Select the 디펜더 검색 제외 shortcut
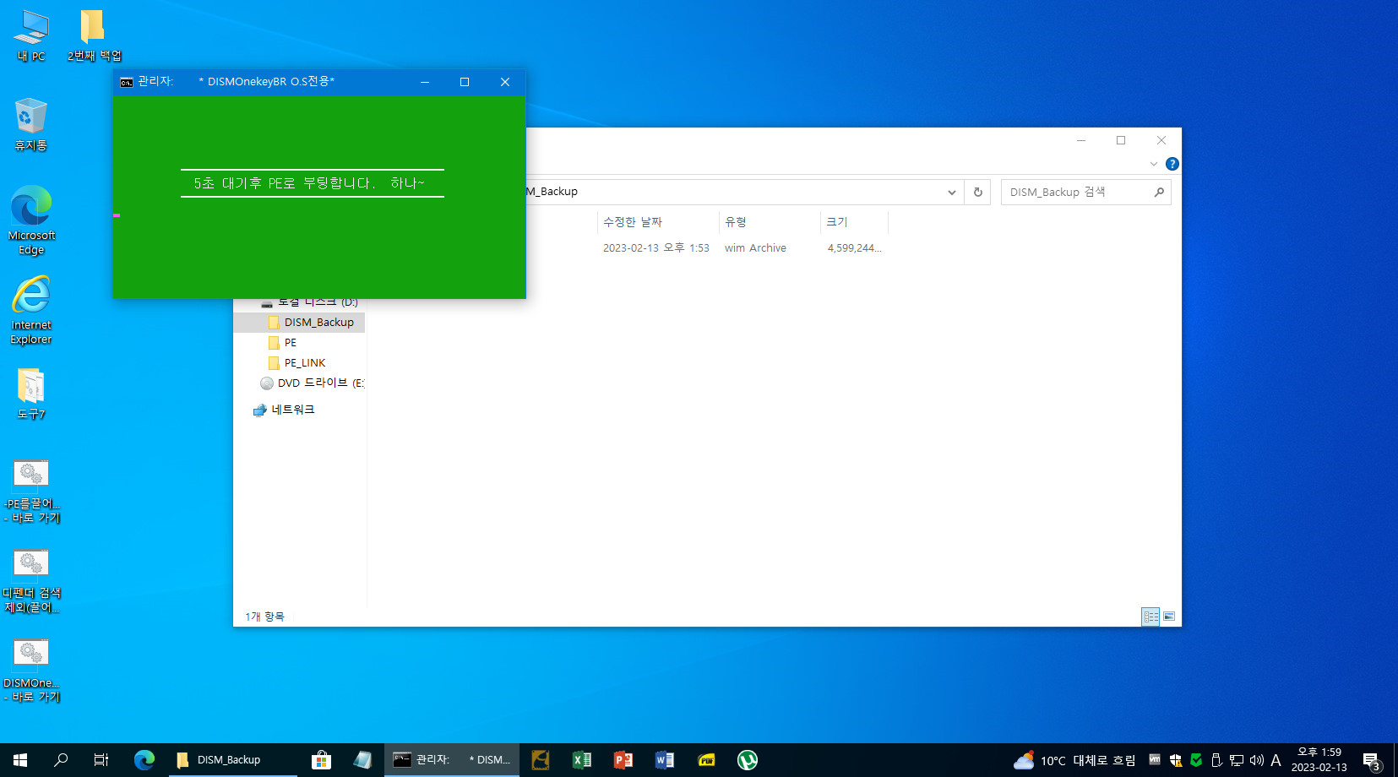Viewport: 1398px width, 777px height. pyautogui.click(x=31, y=581)
